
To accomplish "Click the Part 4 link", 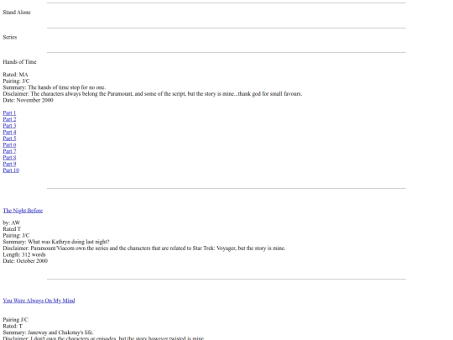I will (9, 132).
